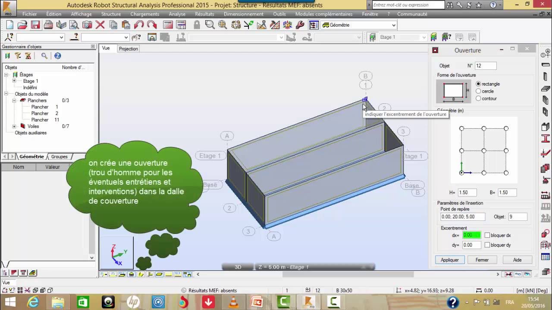Collapse the Objets du modèle node
Screen dimensions: 552x310
tap(6, 94)
